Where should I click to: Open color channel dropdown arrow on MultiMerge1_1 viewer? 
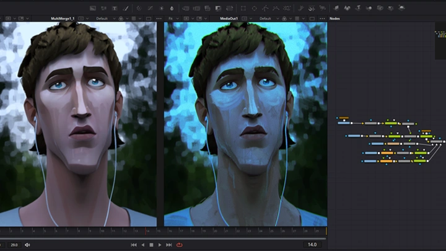127,19
